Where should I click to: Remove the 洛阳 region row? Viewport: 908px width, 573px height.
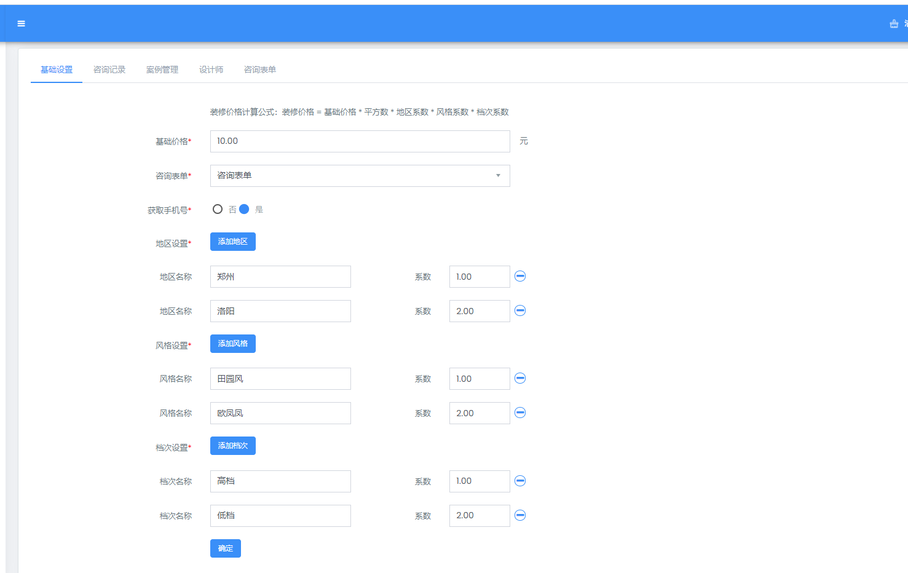(520, 310)
